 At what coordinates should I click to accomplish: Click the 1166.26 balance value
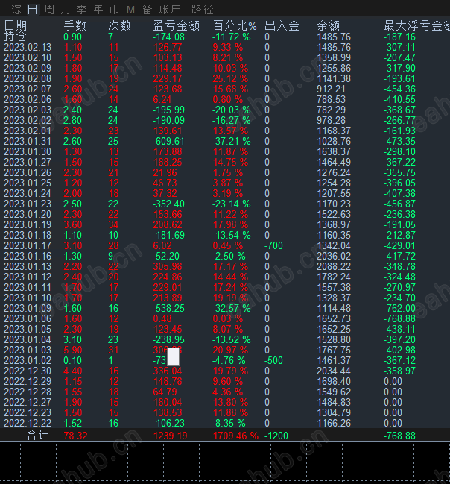coord(334,423)
